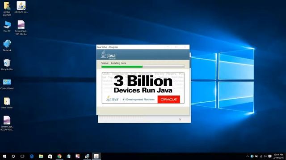This screenshot has width=286, height=160.
Task: Minimize the Java Setup Progress window
Action: pyautogui.click(x=168, y=47)
